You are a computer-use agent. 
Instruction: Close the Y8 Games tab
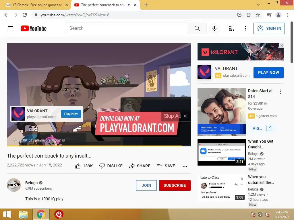pos(67,5)
